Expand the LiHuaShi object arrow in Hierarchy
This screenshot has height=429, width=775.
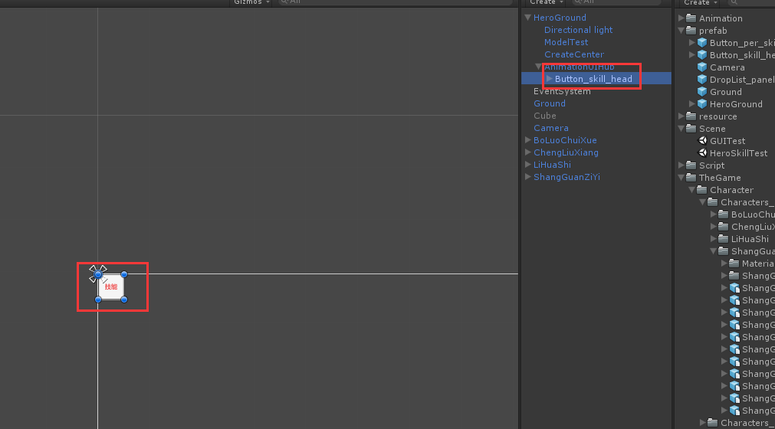[x=528, y=165]
